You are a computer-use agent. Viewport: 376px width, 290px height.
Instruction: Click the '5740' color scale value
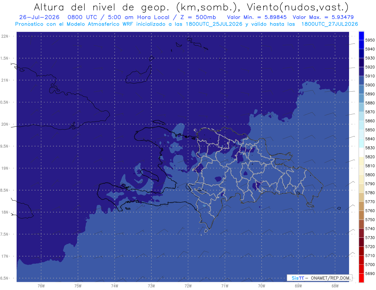(370, 229)
